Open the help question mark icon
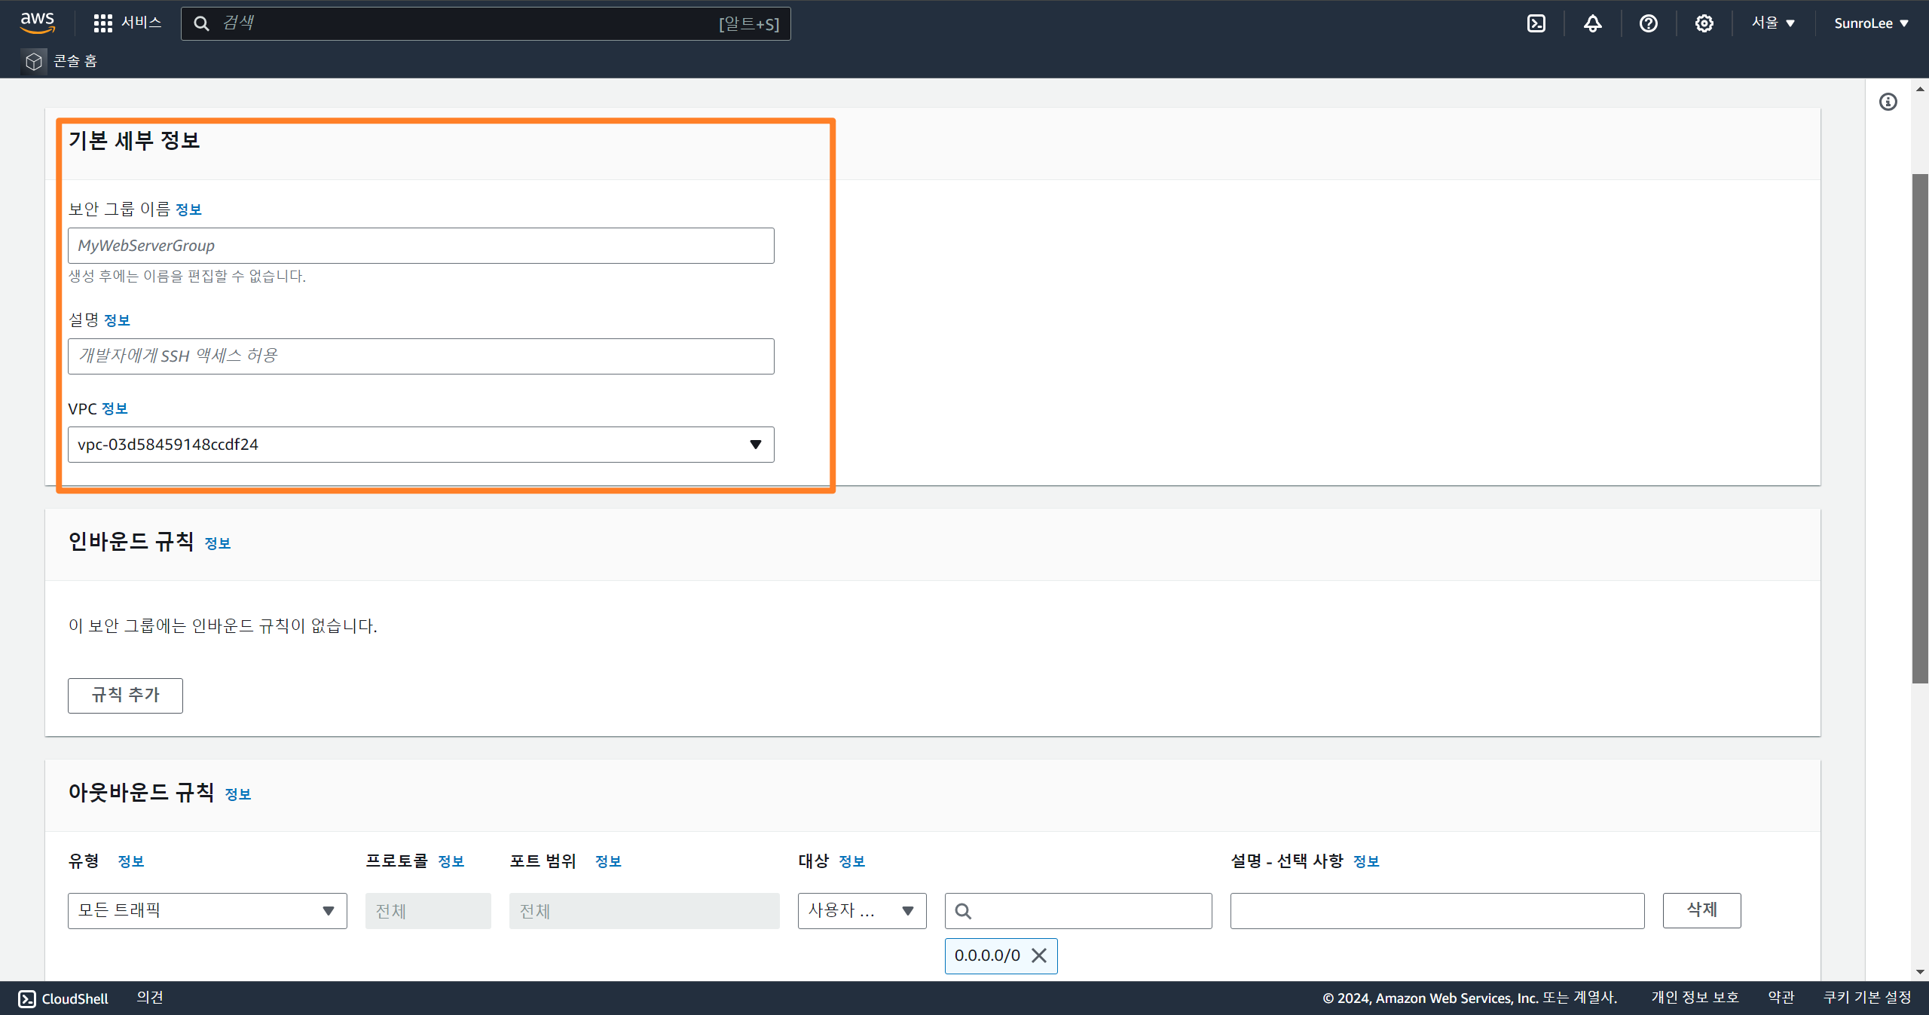 1648,23
